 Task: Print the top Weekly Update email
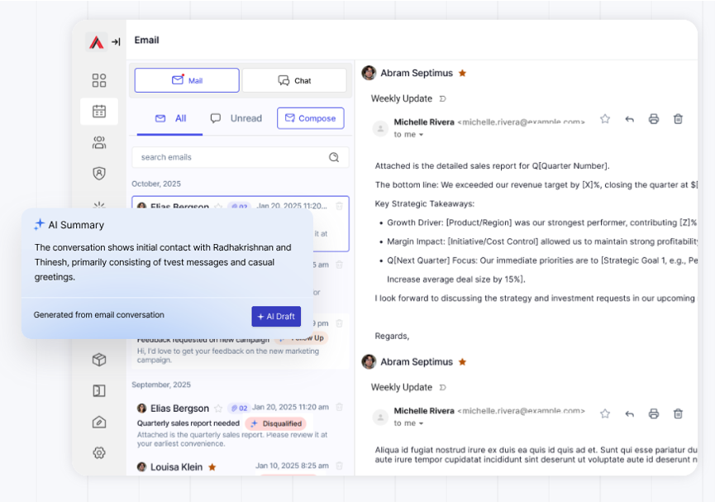[653, 119]
